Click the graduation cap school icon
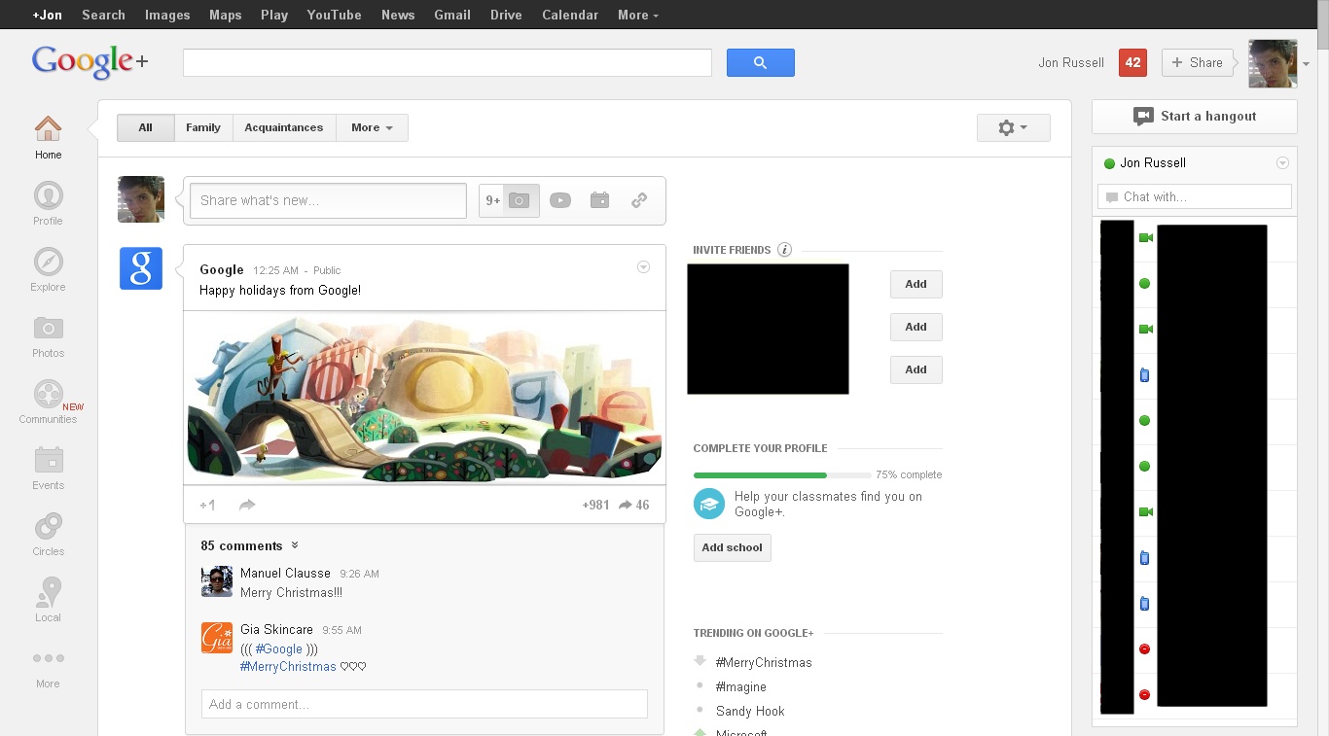 709,504
